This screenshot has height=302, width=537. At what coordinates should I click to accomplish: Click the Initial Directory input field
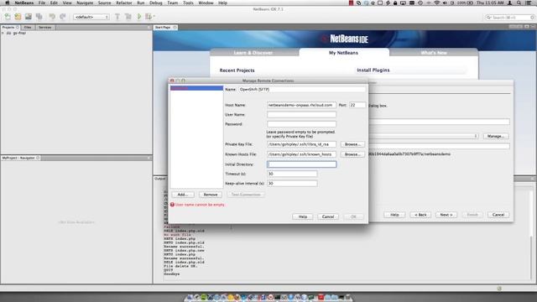tap(301, 164)
